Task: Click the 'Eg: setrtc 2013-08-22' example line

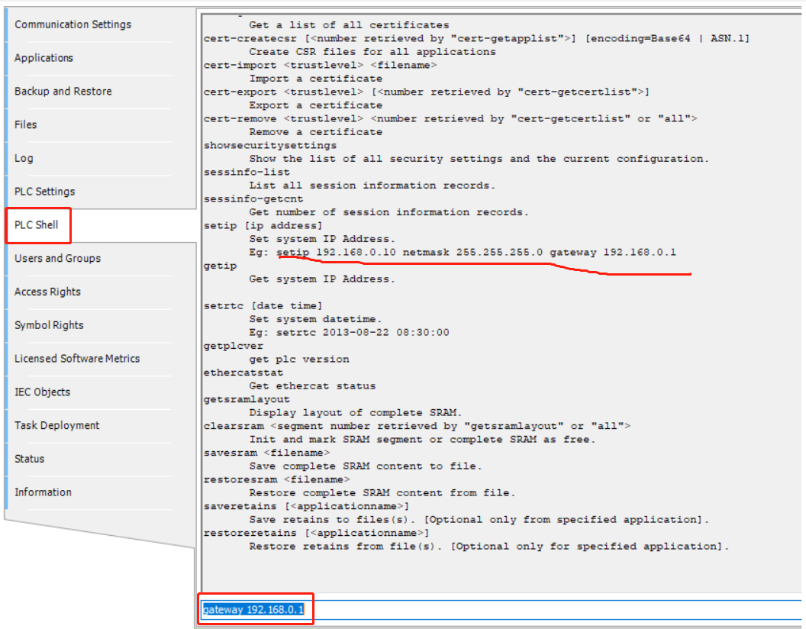Action: (x=349, y=333)
